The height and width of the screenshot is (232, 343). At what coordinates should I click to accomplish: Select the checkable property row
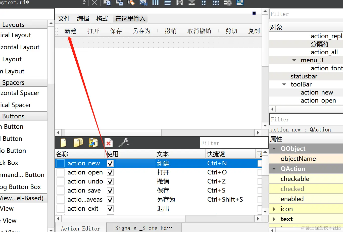(306, 179)
